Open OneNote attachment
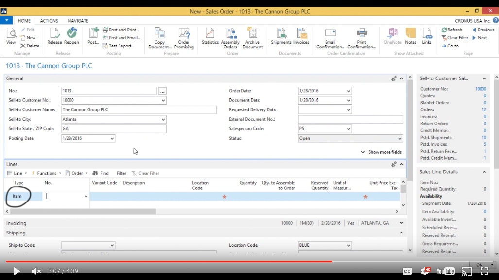The image size is (499, 280). [393, 36]
